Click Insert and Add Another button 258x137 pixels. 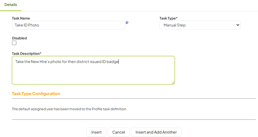coord(156,132)
